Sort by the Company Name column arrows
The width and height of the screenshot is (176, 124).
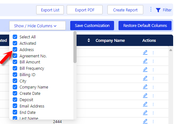coord(89,40)
